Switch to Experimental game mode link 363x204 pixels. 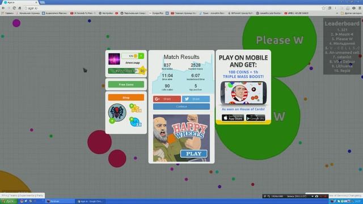tap(27, 195)
